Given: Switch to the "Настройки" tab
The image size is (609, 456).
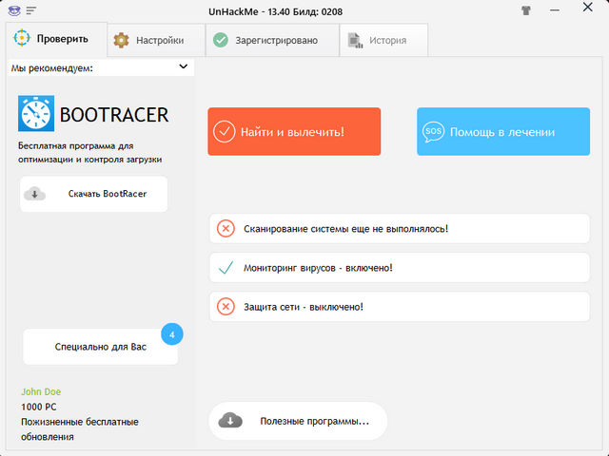Looking at the screenshot, I should tap(157, 41).
